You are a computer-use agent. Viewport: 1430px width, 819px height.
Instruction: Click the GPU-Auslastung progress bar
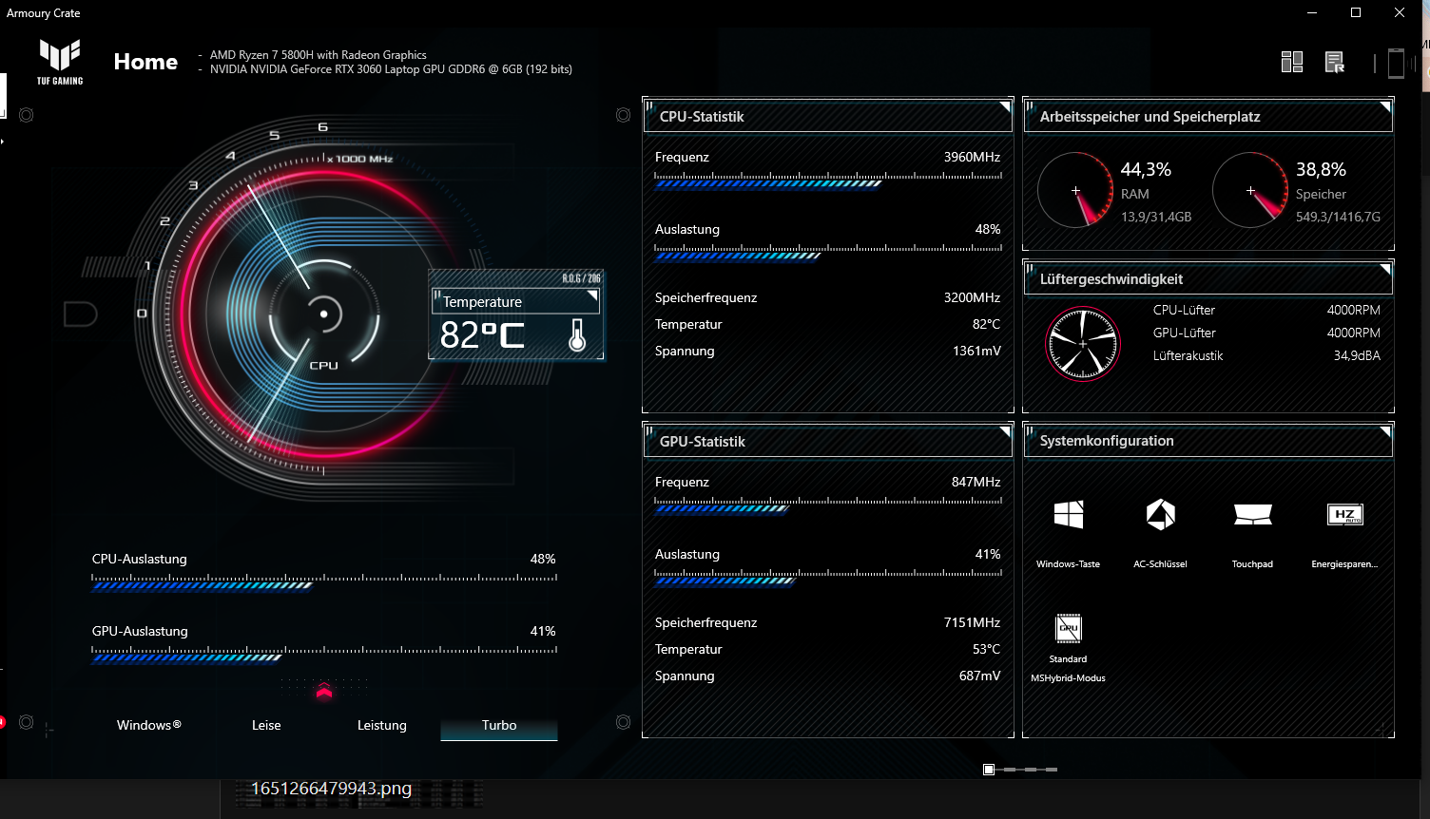tap(324, 655)
